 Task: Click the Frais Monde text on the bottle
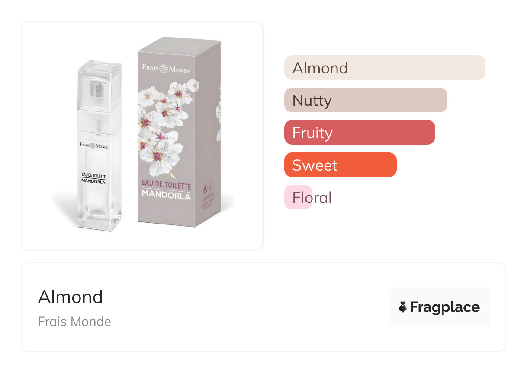click(x=94, y=147)
